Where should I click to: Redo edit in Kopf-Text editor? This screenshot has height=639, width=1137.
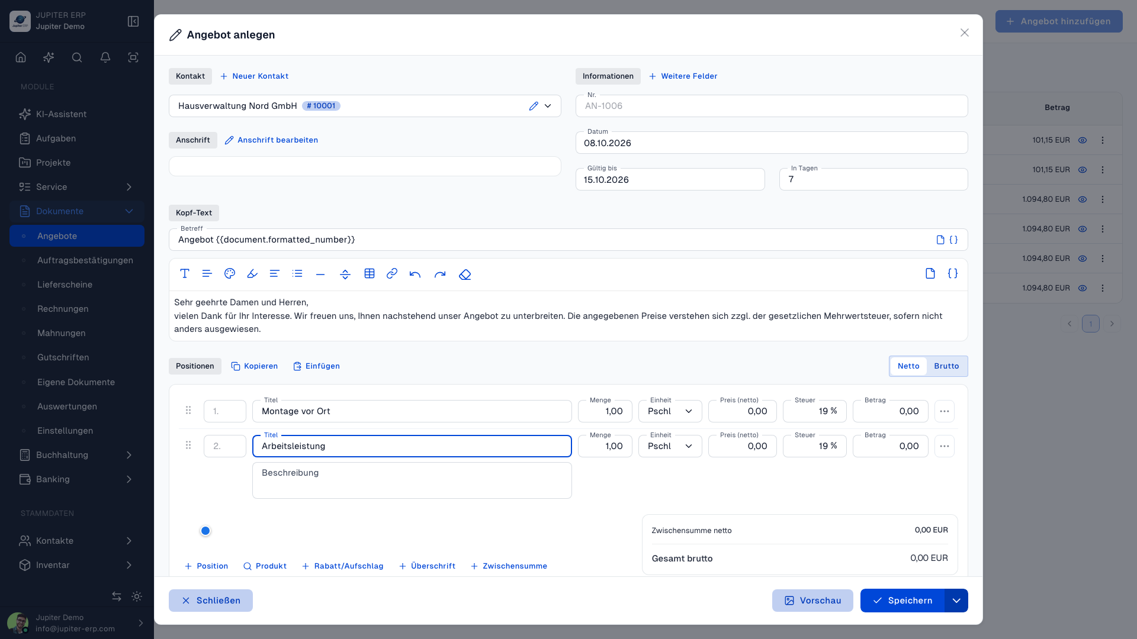point(440,274)
